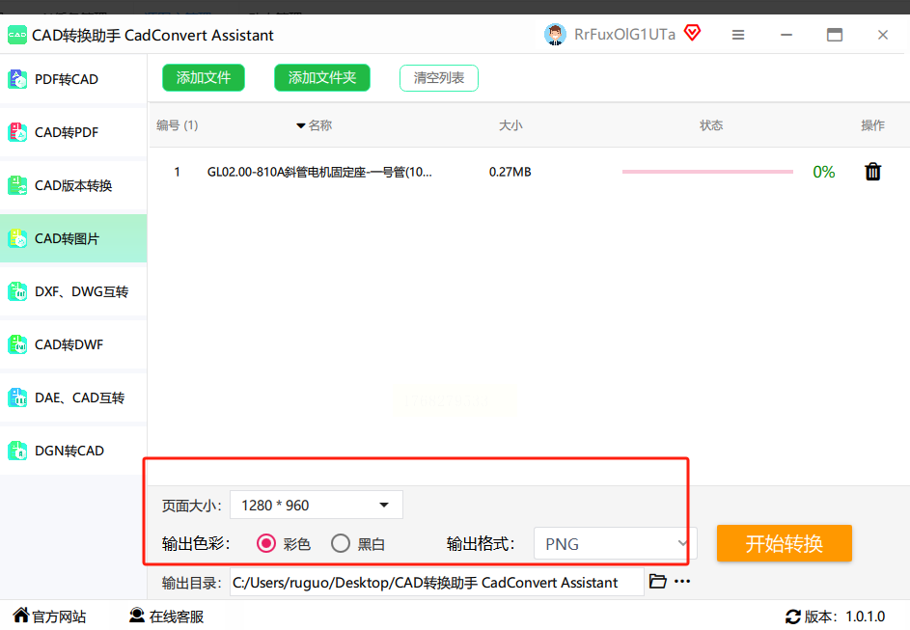Open output folder via folder icon
This screenshot has height=630, width=910.
(x=657, y=581)
